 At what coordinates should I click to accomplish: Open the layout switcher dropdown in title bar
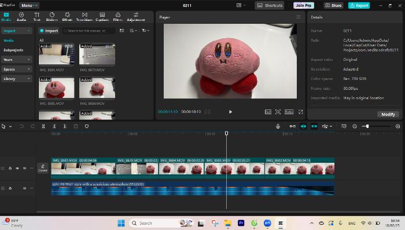(x=241, y=5)
